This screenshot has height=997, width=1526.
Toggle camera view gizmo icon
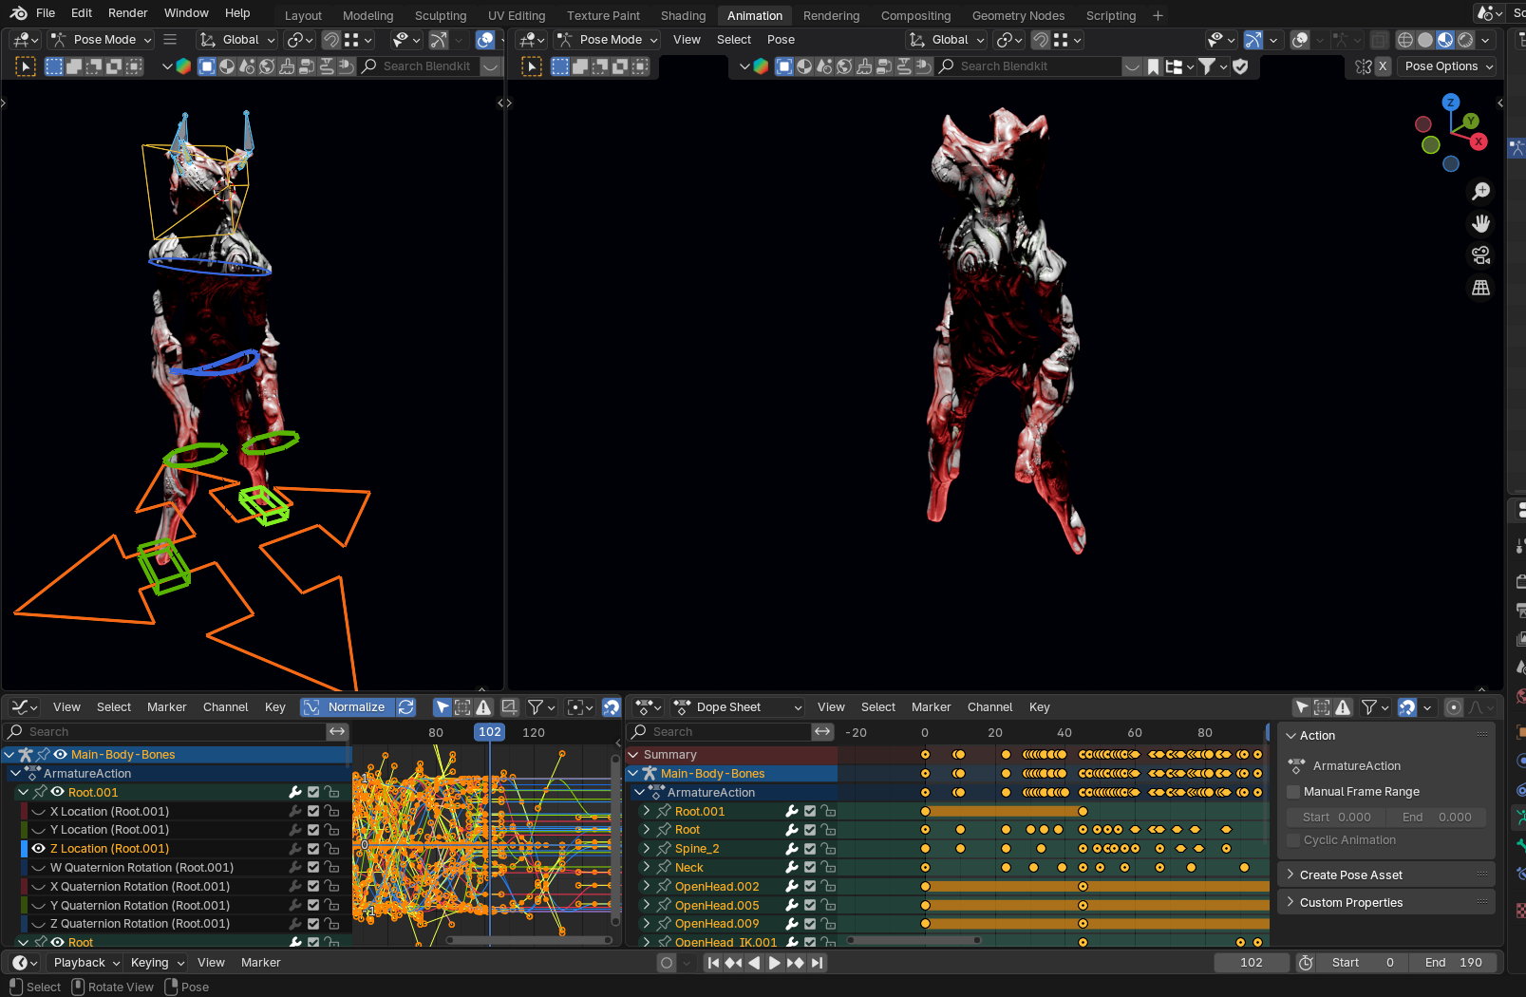pyautogui.click(x=1480, y=255)
